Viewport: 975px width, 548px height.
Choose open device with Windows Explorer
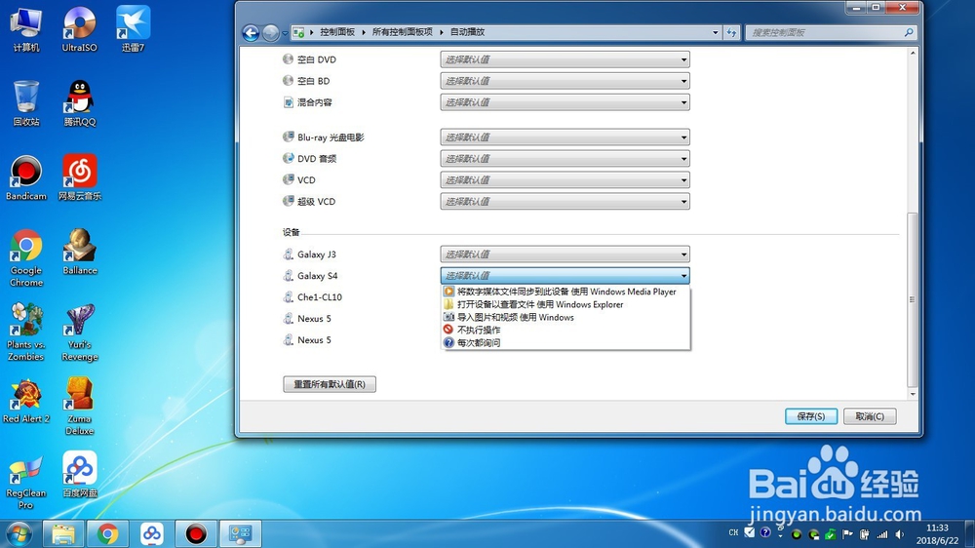[x=565, y=305]
